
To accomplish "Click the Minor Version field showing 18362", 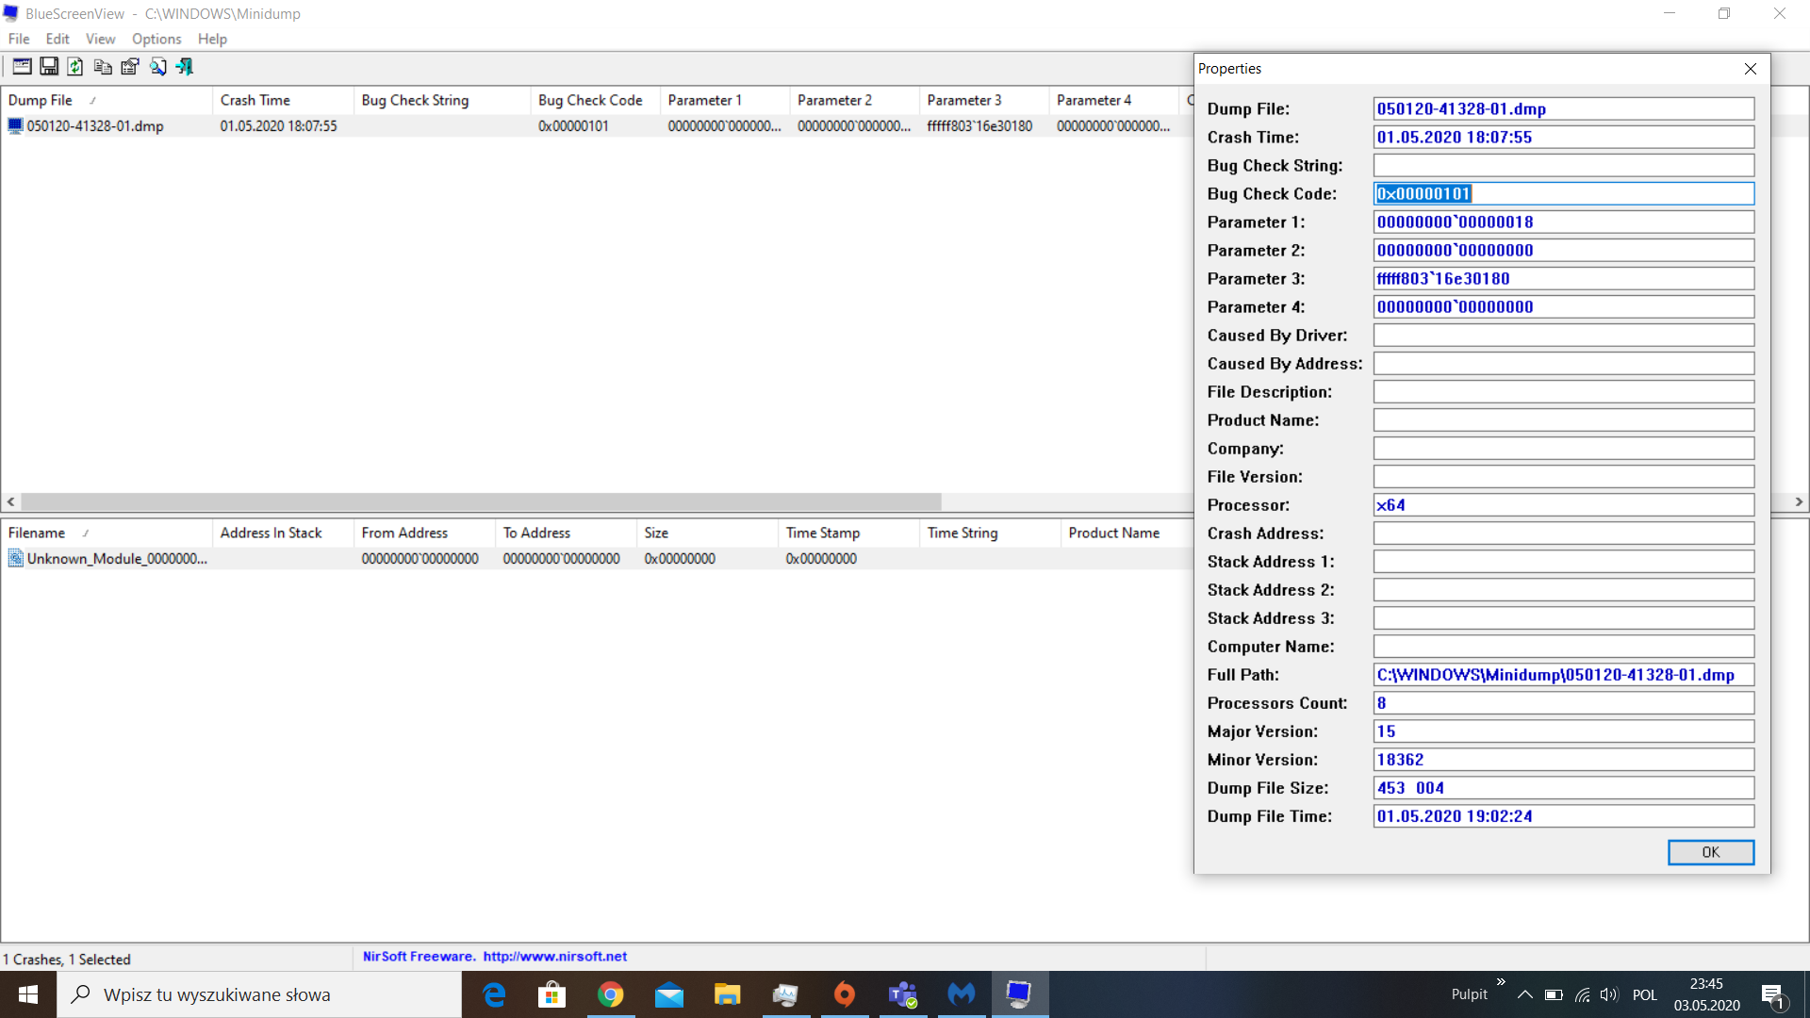I will point(1564,760).
